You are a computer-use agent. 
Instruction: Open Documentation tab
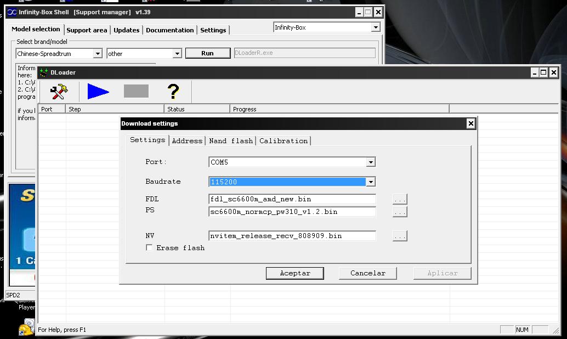[x=169, y=30]
